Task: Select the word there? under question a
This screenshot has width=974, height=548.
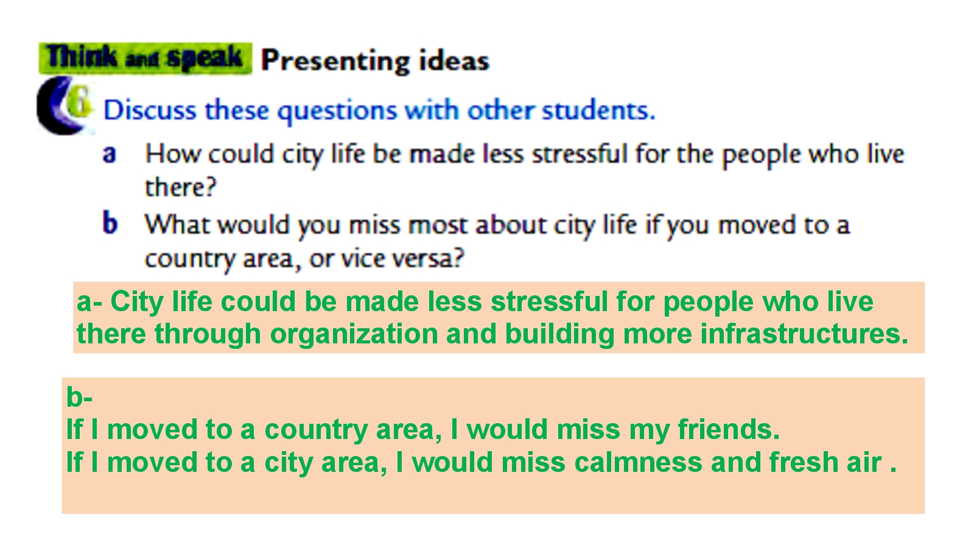Action: (180, 188)
